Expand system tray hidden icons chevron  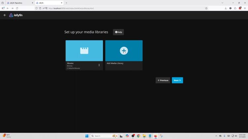click(x=216, y=136)
